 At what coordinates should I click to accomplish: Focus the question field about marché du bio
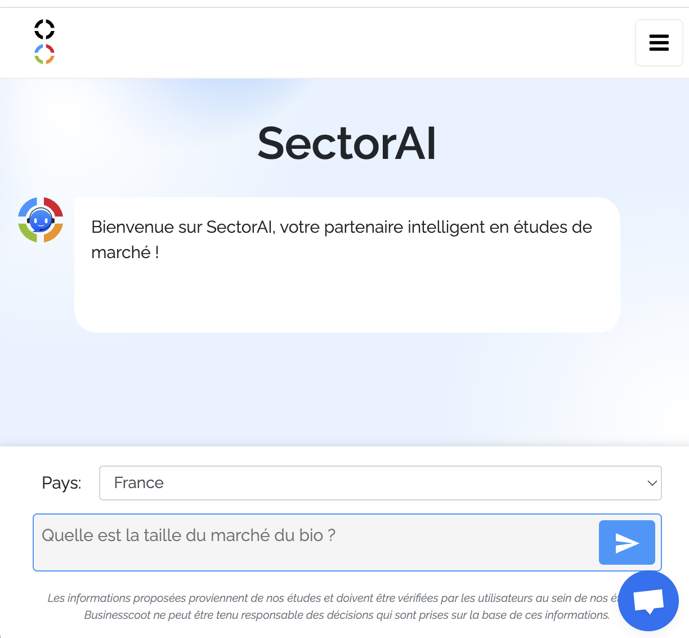click(315, 542)
